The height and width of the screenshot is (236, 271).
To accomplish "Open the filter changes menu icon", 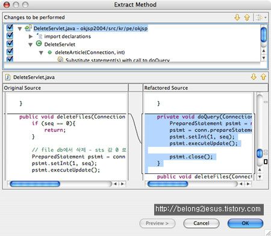I will point(261,17).
